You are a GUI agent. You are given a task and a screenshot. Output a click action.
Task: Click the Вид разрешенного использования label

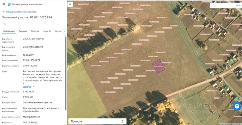point(10,110)
